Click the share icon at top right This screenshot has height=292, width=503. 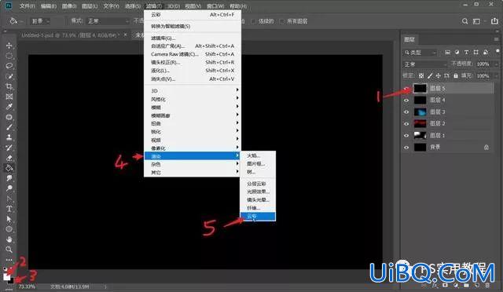(494, 21)
